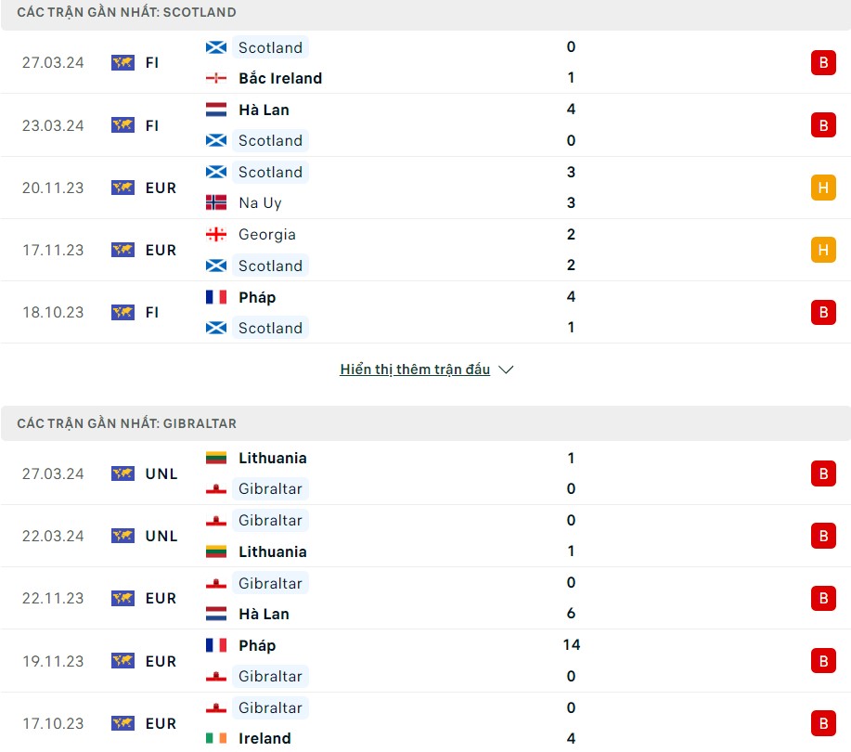Click red B result badge for Bắc Ireland match
Screen dimensions: 851x752
822,62
